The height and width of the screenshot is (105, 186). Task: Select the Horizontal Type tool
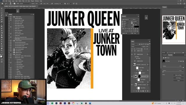point(2,42)
